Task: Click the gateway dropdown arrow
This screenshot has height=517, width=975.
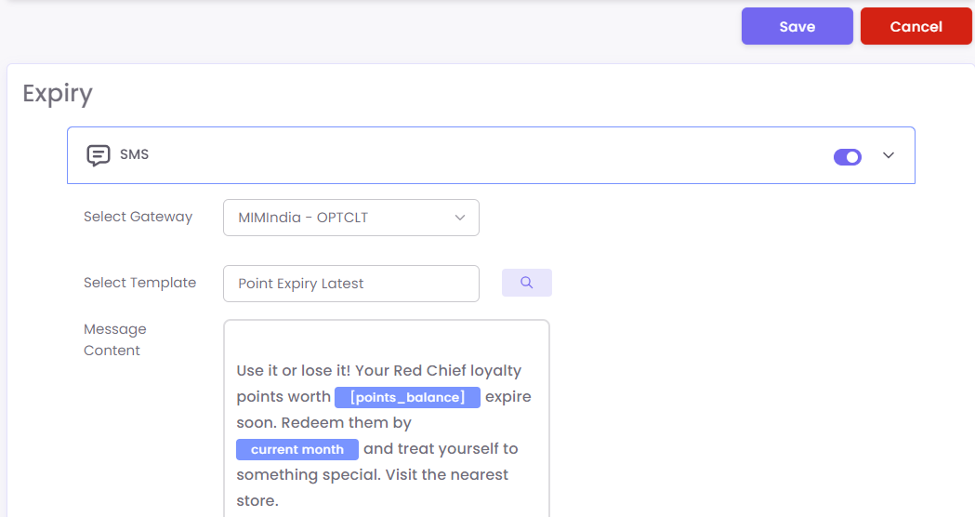Action: 460,218
